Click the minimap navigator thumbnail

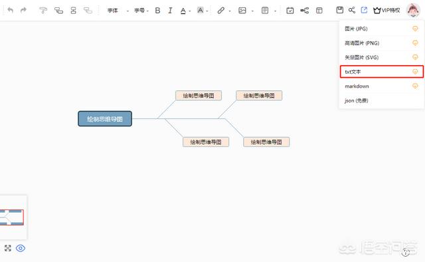pyautogui.click(x=13, y=217)
